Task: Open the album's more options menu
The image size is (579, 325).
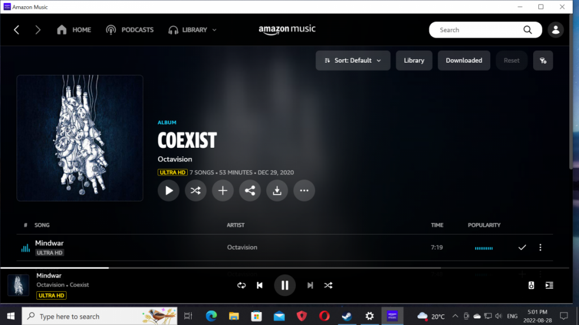Action: pos(304,191)
